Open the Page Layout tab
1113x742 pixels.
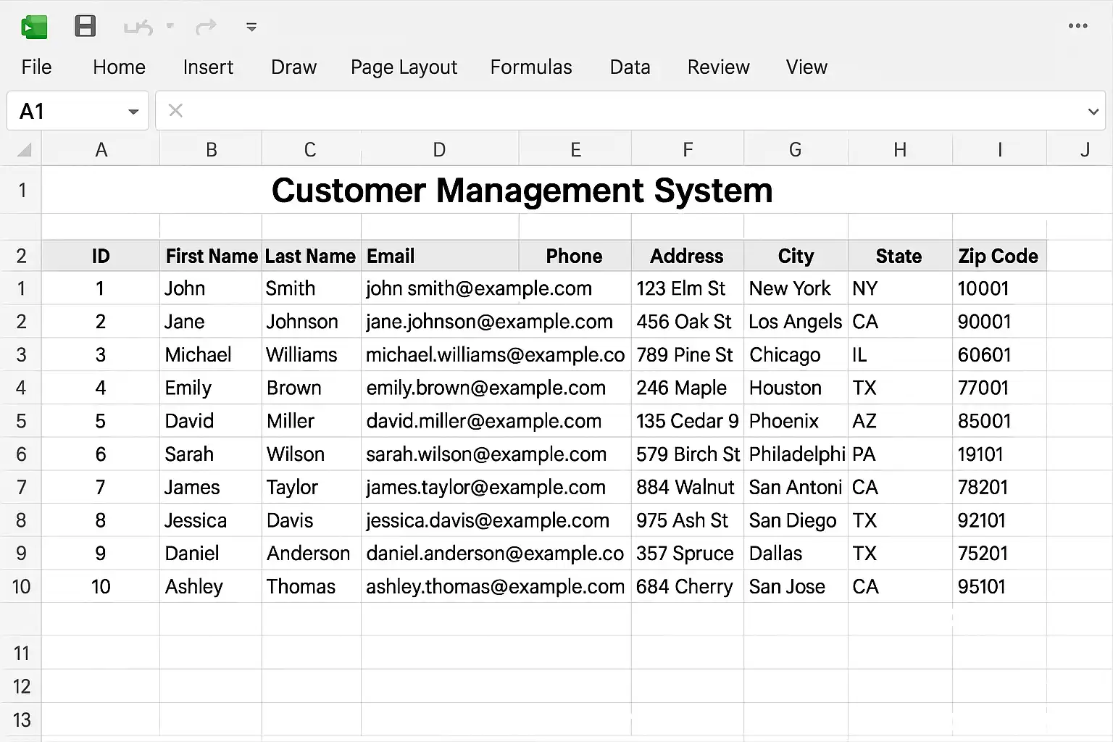pos(404,67)
